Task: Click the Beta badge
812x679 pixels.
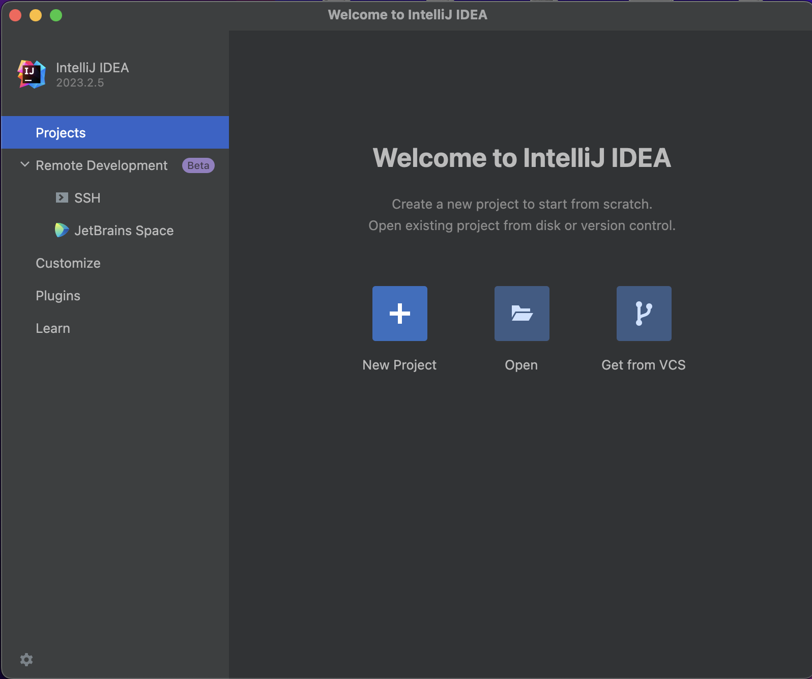Action: tap(198, 165)
